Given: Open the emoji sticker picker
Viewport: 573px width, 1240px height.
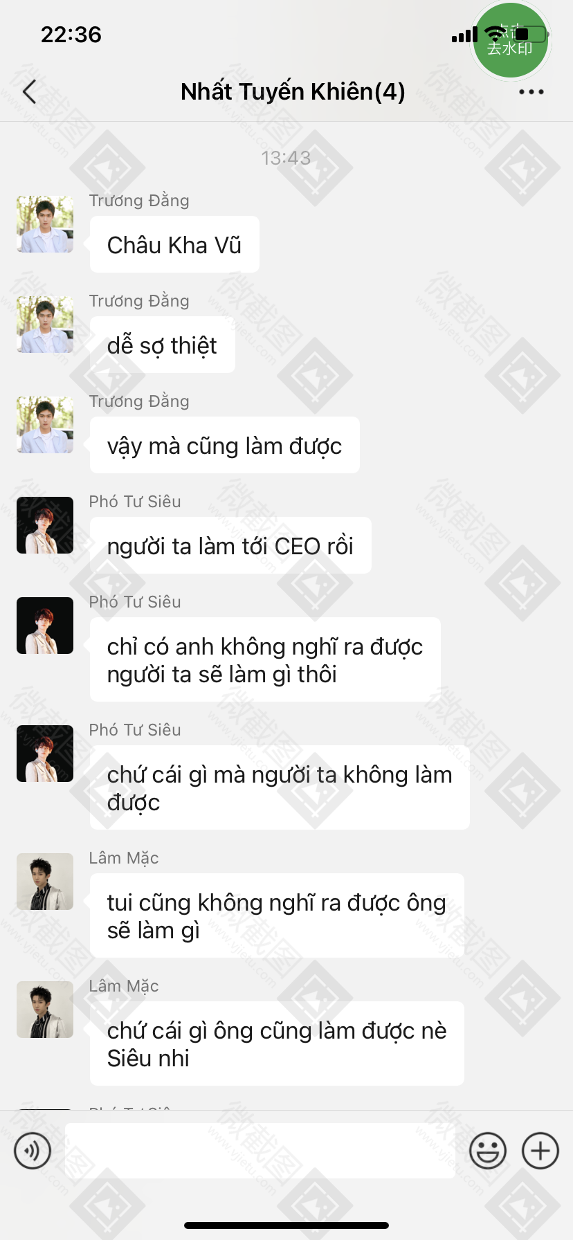Looking at the screenshot, I should [x=488, y=1151].
